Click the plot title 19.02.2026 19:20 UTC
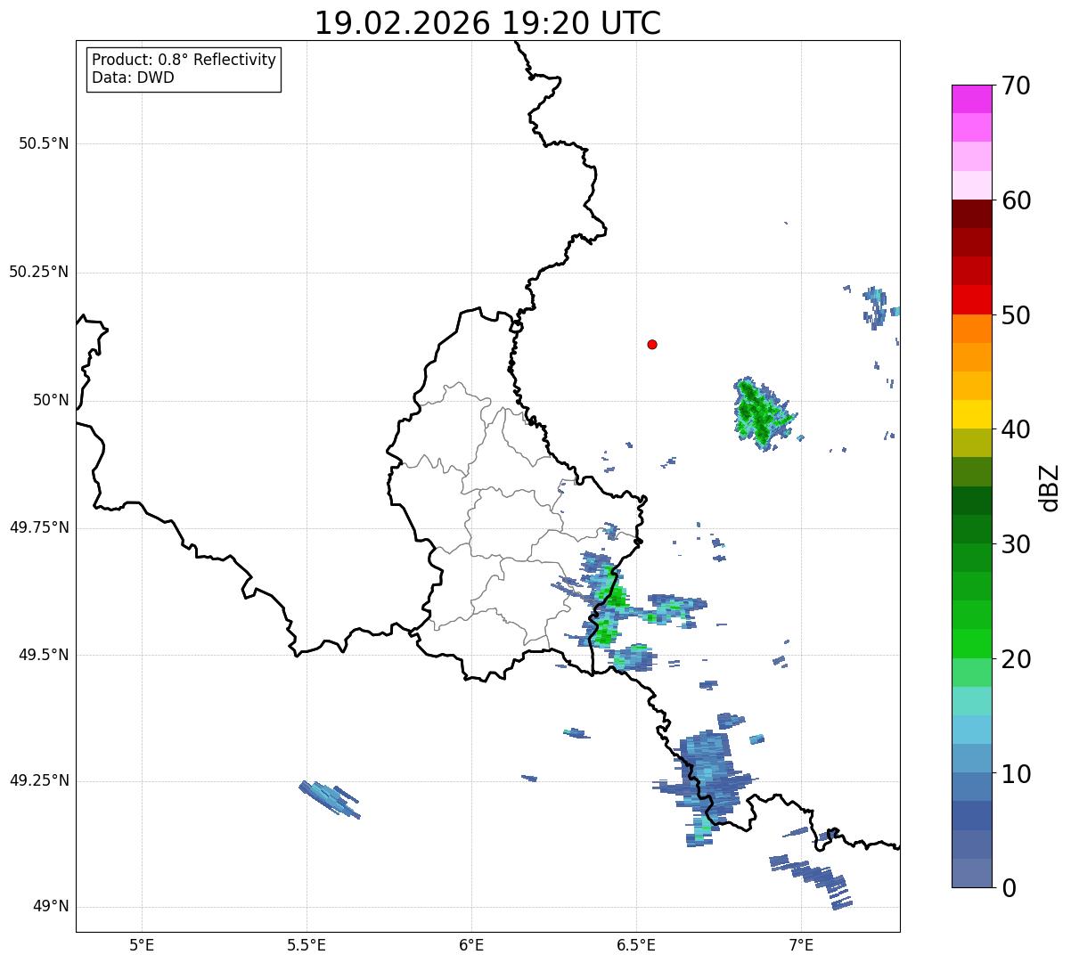 pos(487,23)
